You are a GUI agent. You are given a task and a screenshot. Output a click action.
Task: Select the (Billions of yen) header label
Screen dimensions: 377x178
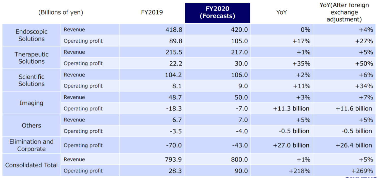61,12
